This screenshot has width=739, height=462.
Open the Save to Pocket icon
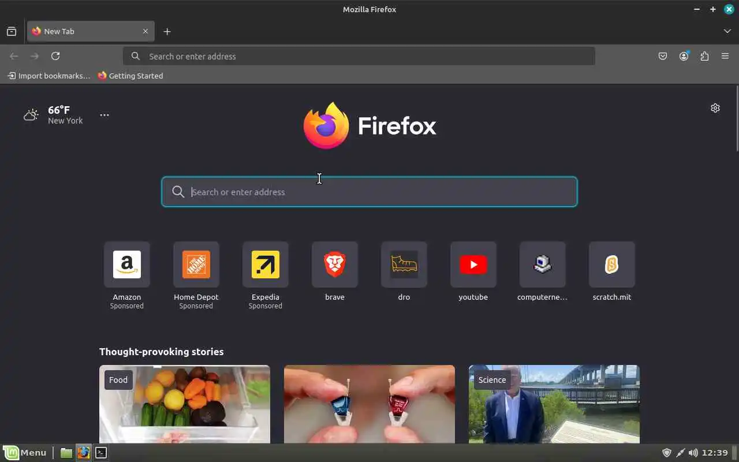click(663, 56)
